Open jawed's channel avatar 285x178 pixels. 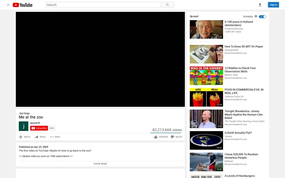23,126
